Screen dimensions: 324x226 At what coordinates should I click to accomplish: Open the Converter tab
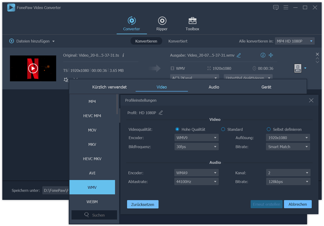pyautogui.click(x=132, y=24)
